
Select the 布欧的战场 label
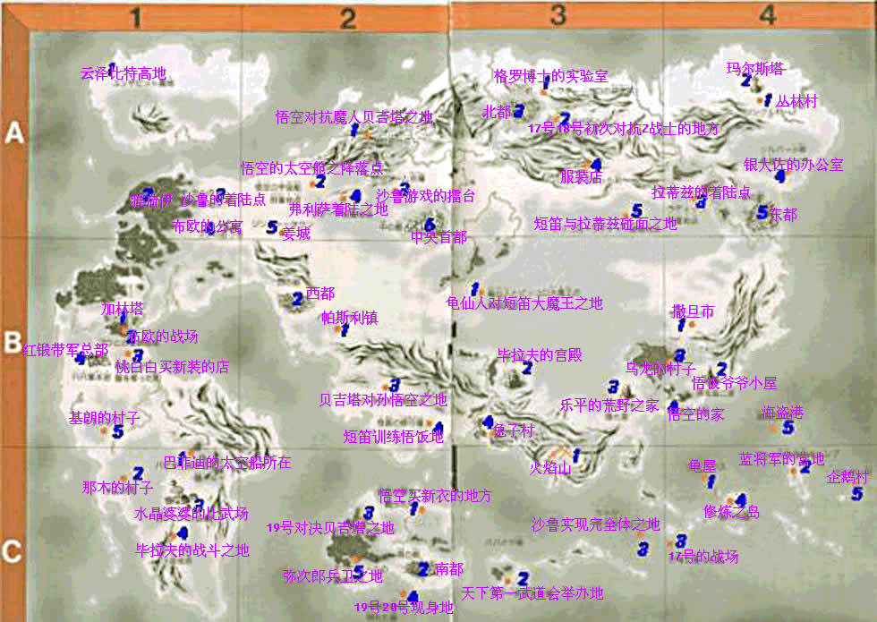(x=163, y=337)
